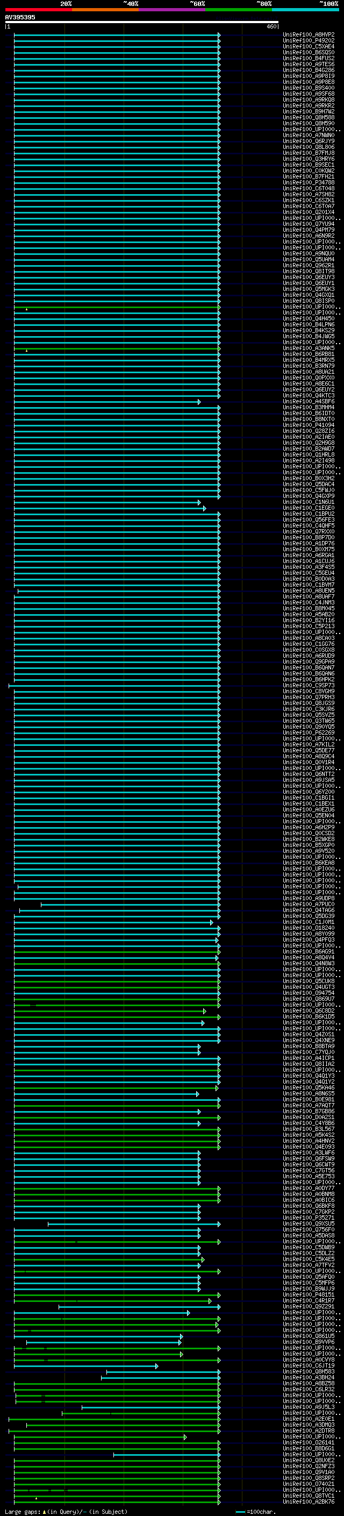Select hit label UniRef100_Q962R1
Screen dimensions: 344x1516
309,266
